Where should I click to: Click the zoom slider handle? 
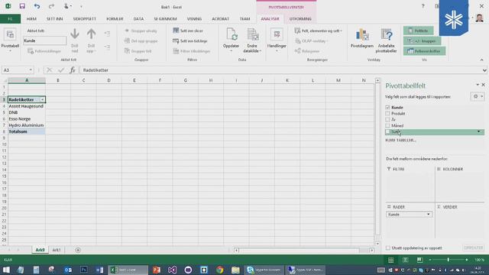[x=449, y=260]
